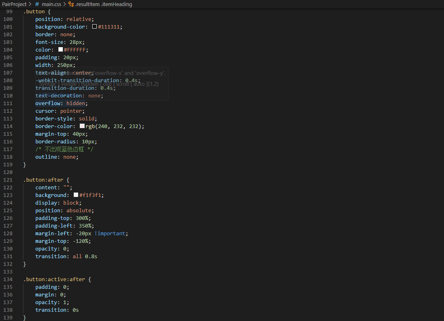Click 'outline: none' declaration
Image resolution: width=444 pixels, height=321 pixels.
[57, 157]
